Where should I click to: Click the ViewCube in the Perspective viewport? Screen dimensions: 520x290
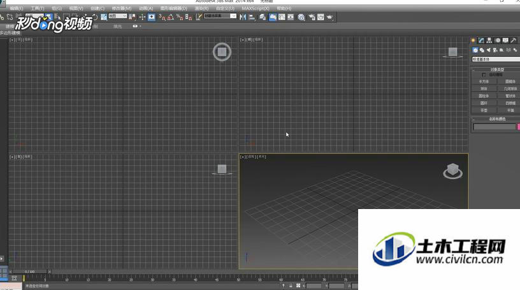coord(452,171)
